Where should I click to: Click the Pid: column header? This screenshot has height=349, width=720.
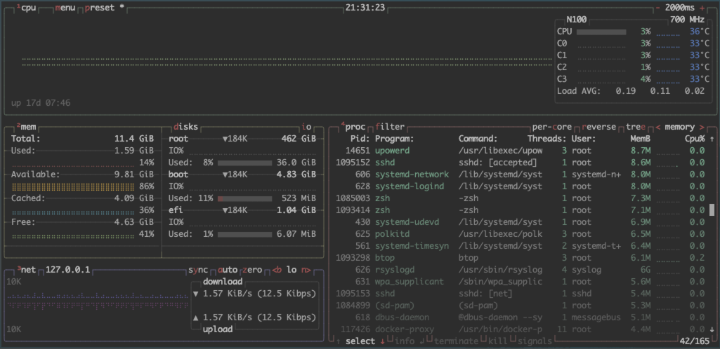click(360, 139)
